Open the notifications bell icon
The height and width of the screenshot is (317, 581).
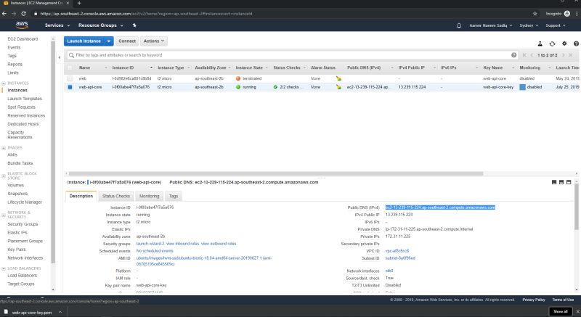click(459, 25)
